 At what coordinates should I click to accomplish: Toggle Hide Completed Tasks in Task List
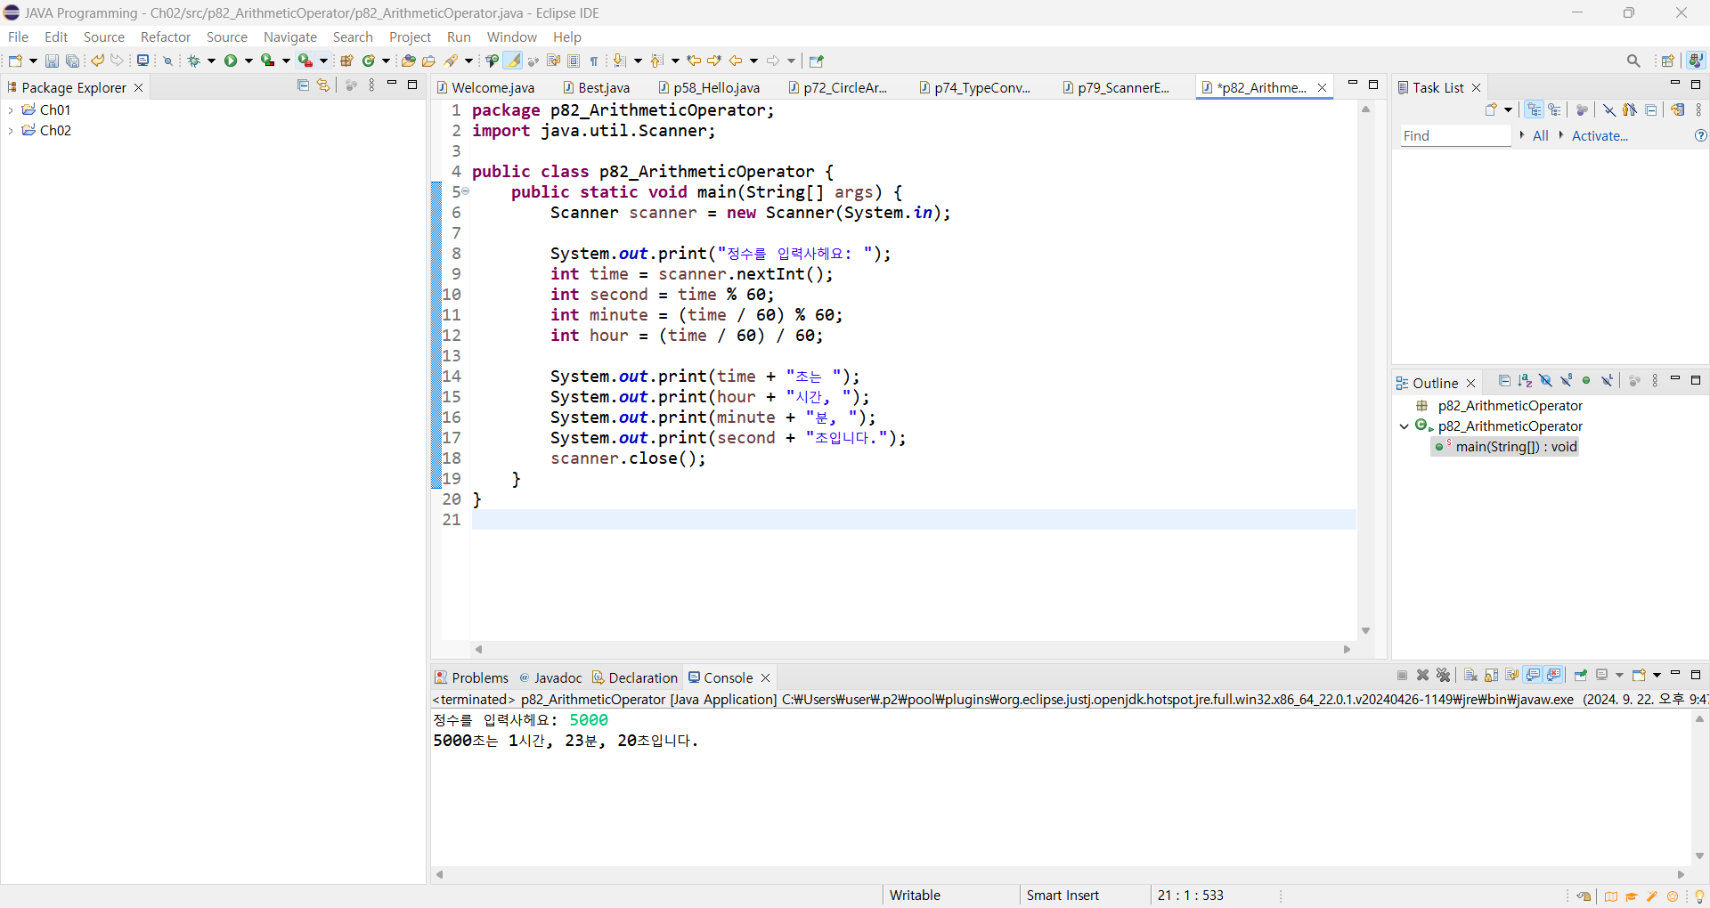pos(1608,109)
